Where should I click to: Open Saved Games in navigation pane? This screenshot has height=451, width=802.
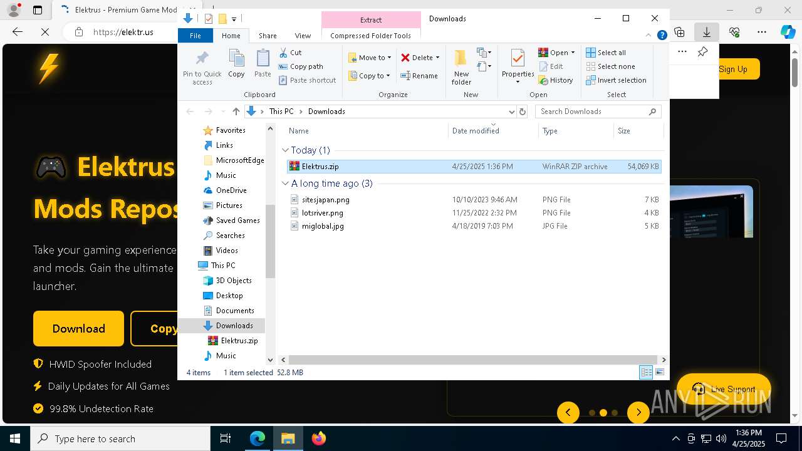point(237,220)
